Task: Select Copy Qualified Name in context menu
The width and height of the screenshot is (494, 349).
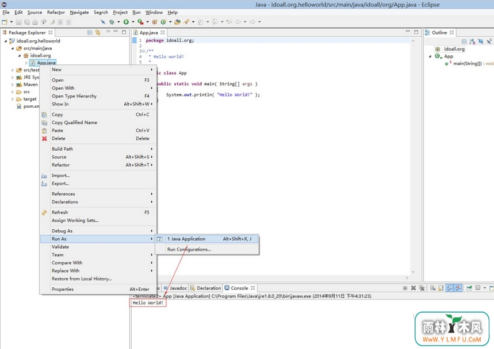Action: (x=98, y=123)
